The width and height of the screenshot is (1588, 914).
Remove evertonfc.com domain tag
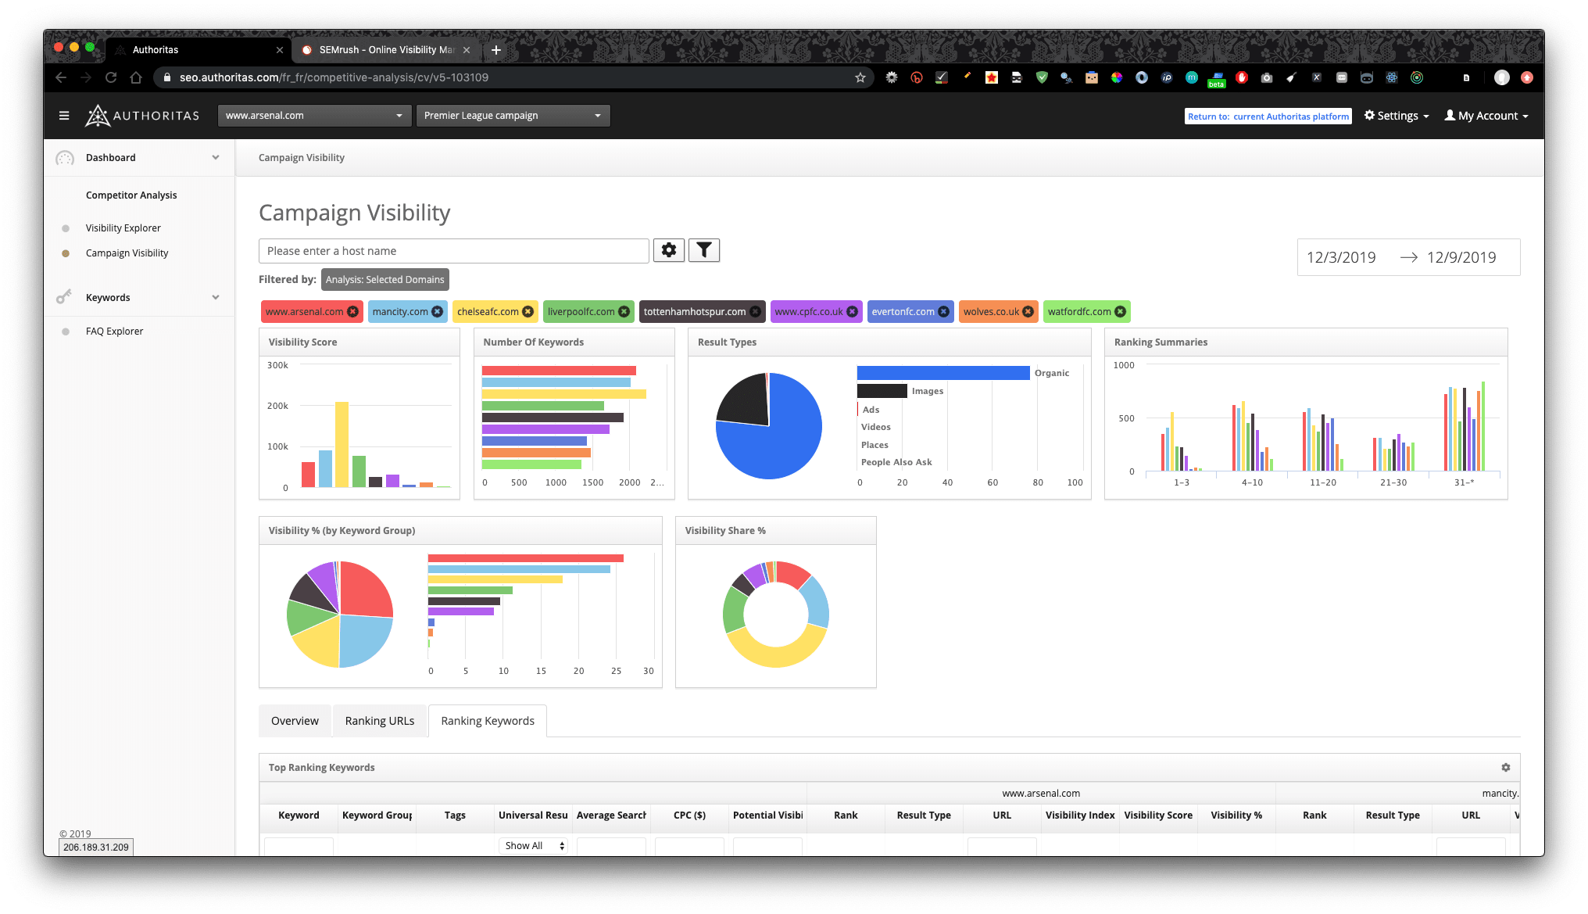(x=944, y=312)
